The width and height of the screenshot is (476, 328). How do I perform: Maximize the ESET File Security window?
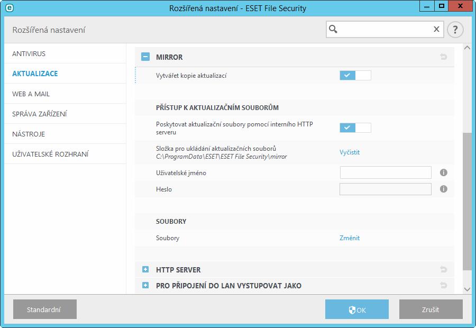tap(442, 6)
